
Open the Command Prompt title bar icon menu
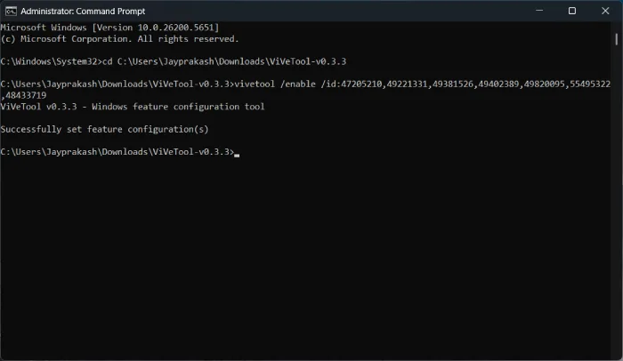coord(11,12)
